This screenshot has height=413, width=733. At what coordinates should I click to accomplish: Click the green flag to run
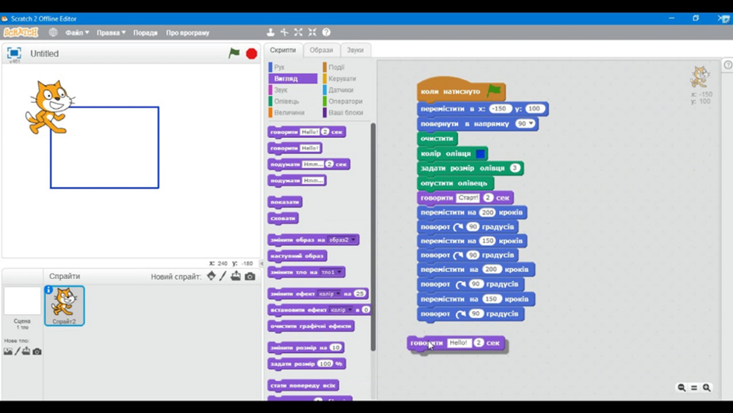tap(234, 53)
